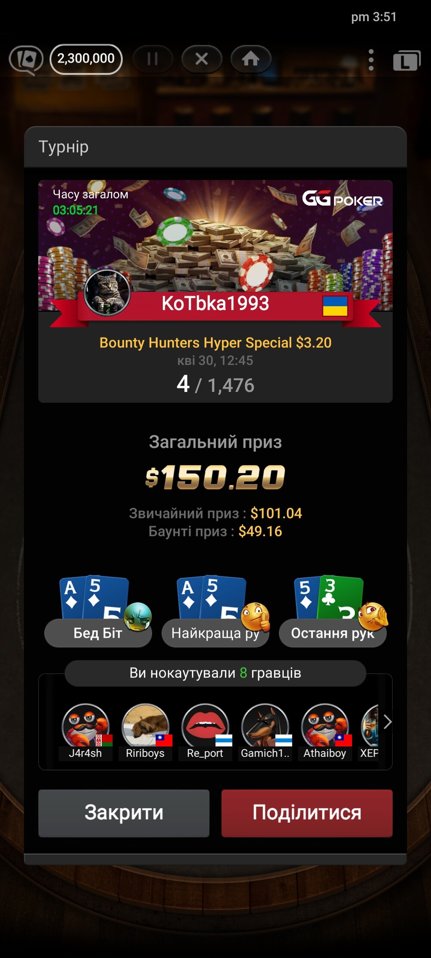The image size is (431, 958).
Task: Tap KoTbka1993 cat profile avatar
Action: click(x=107, y=293)
